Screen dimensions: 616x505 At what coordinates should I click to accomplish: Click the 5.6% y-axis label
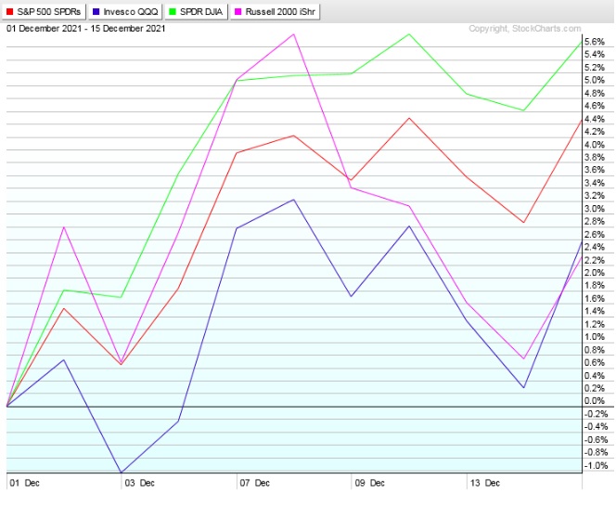(x=595, y=42)
